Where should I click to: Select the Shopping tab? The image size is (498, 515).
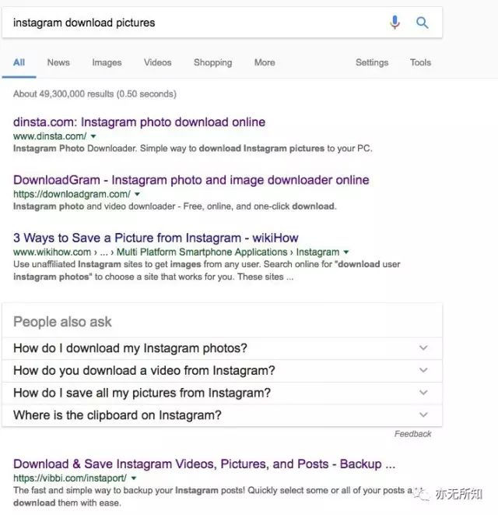(212, 62)
